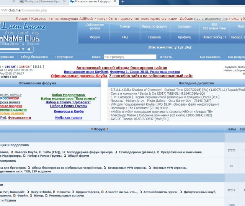Open ИнЯз как талант link
The width and height of the screenshot is (245, 206).
[x=69, y=118]
